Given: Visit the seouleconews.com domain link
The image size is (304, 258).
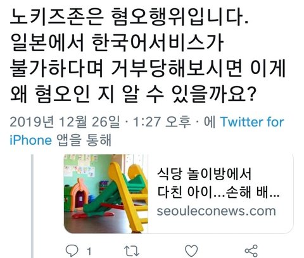Looking at the screenshot, I should point(217,211).
